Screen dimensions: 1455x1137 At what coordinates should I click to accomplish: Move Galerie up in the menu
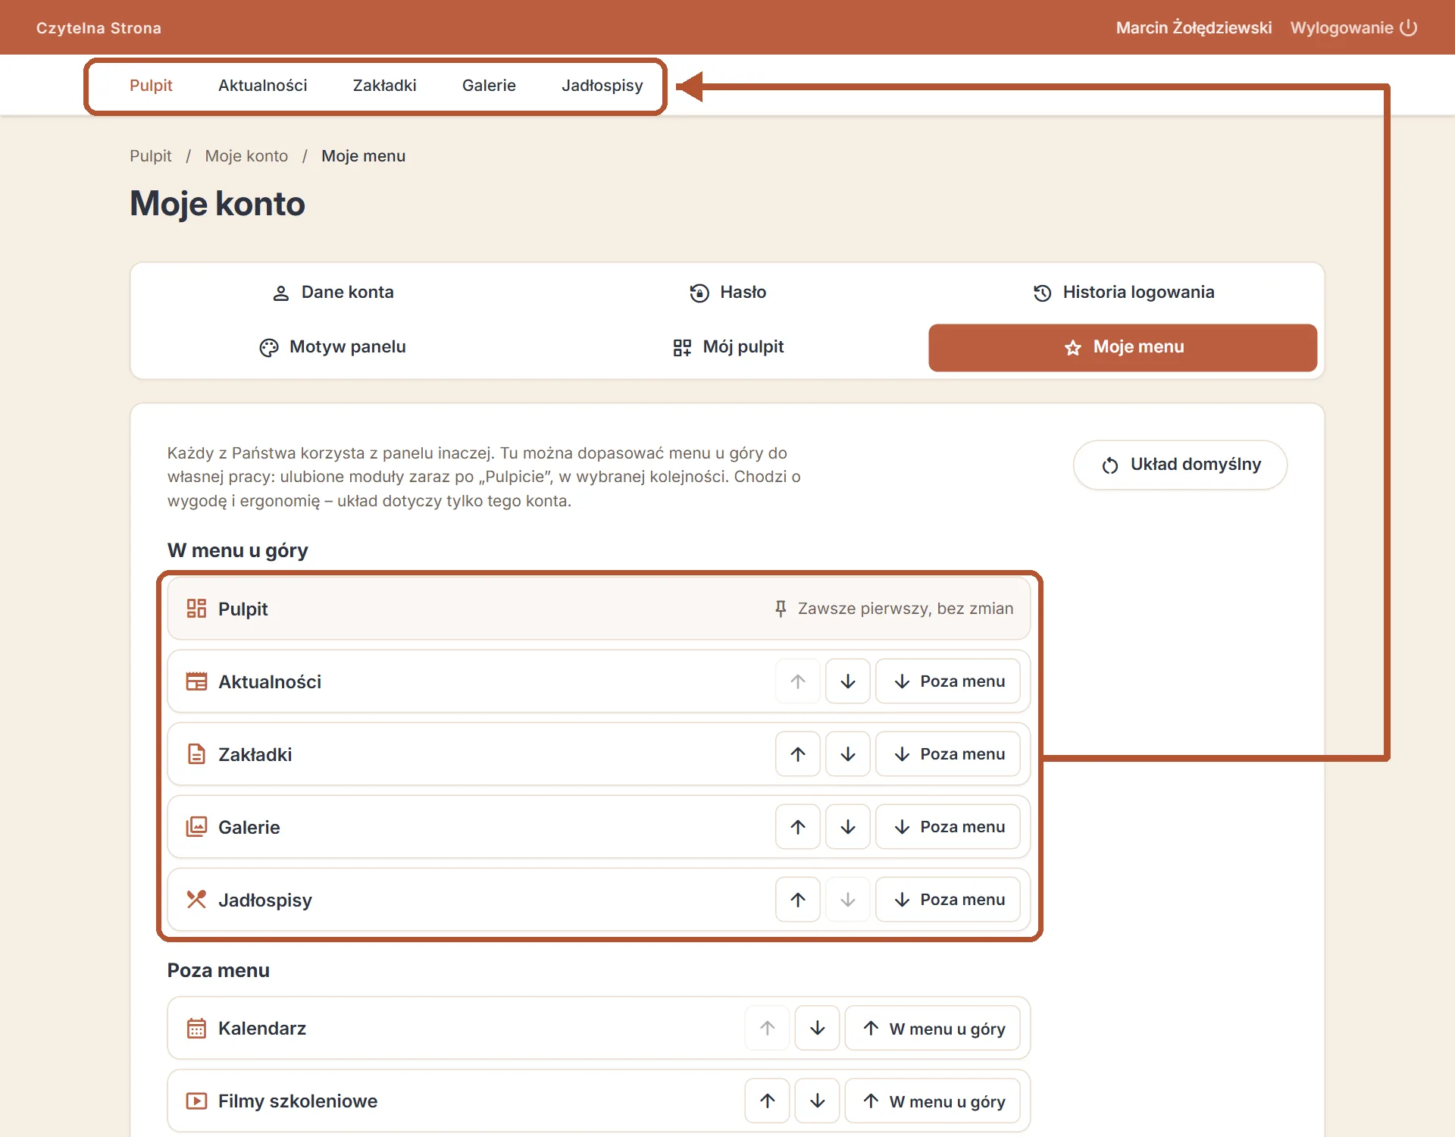tap(797, 827)
